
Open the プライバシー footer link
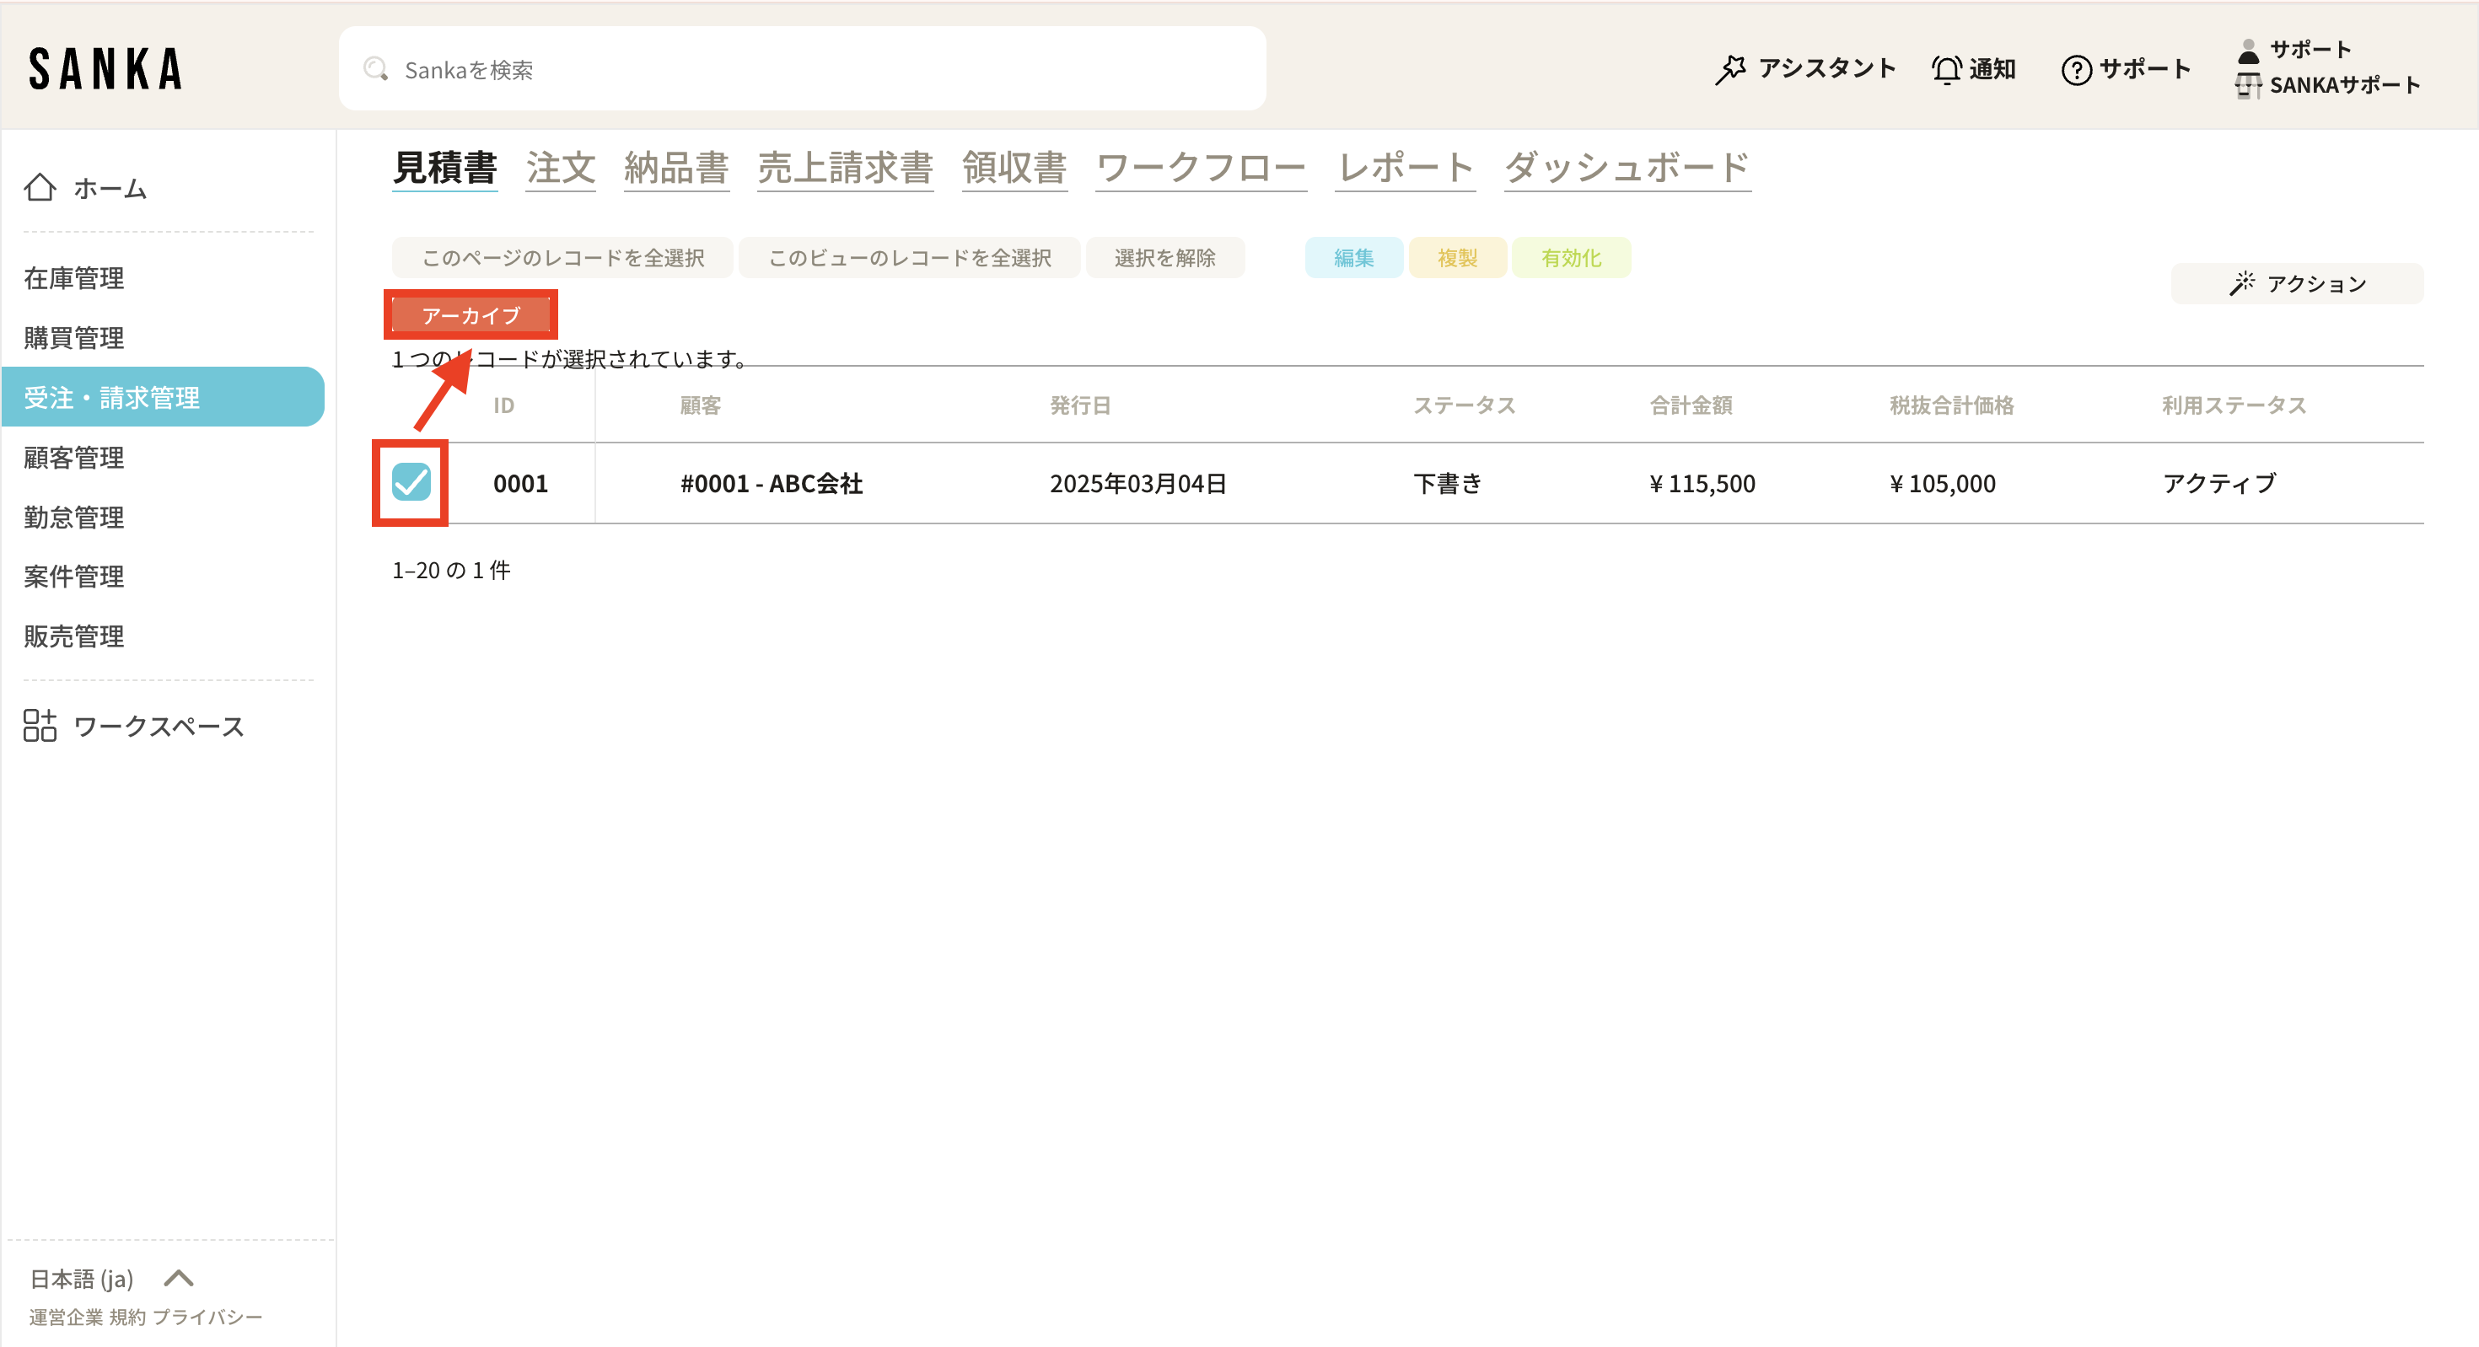208,1317
